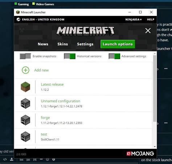Click the lower three-dots menu in the background page
172x164 pixels.
tap(166, 123)
